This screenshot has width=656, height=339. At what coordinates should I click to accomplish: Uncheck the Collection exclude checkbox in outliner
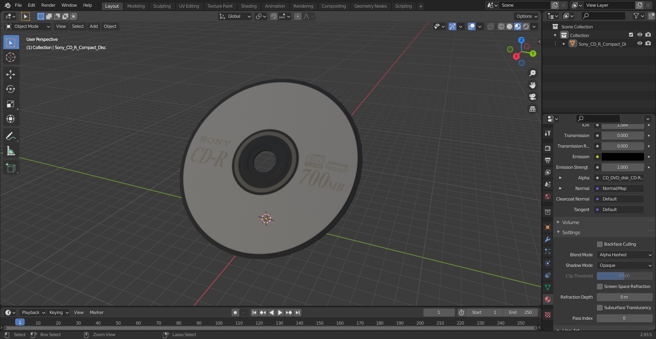click(631, 35)
